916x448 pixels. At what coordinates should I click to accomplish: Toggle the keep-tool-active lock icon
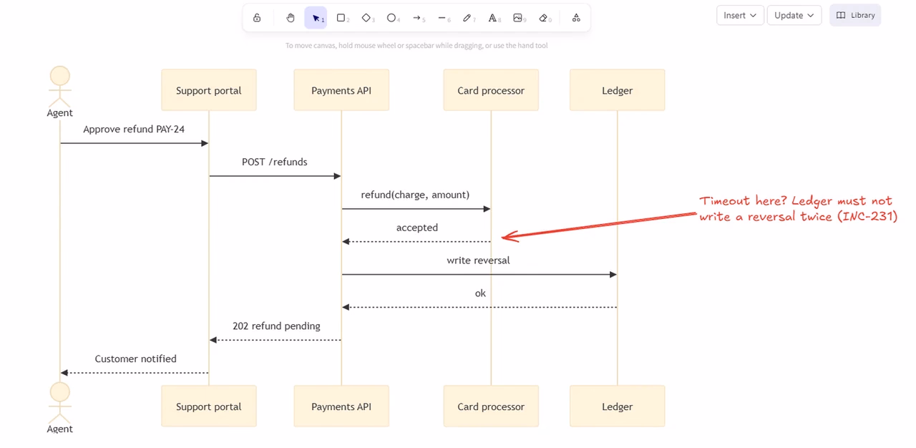click(257, 18)
